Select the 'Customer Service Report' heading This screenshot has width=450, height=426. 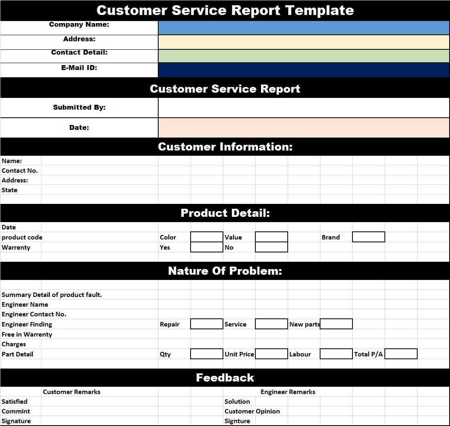pos(225,89)
